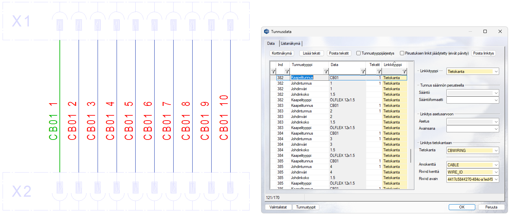Viewport: 509px width, 215px height.
Task: Click the 121/170 status bar entry
Action: [x=273, y=198]
